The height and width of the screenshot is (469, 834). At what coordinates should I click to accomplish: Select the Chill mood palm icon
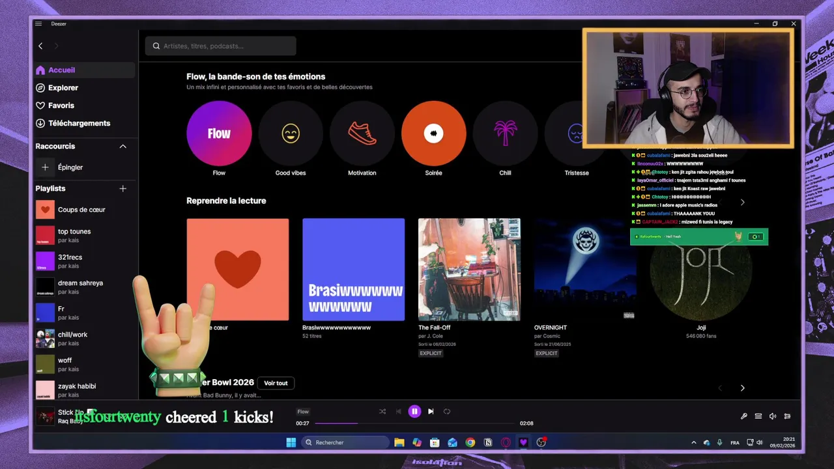(505, 133)
